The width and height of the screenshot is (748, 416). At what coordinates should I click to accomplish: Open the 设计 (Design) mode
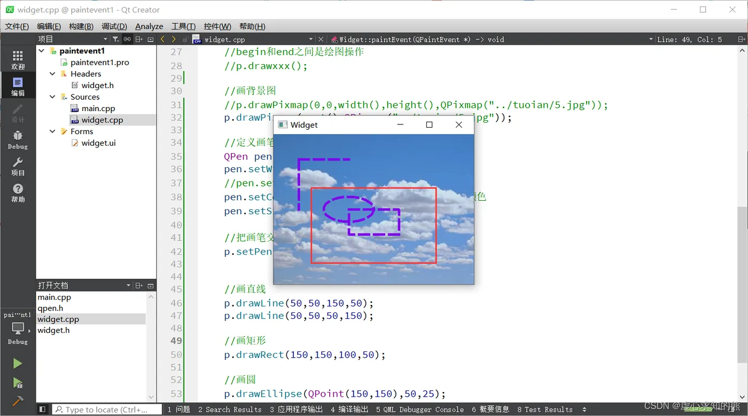click(x=18, y=113)
